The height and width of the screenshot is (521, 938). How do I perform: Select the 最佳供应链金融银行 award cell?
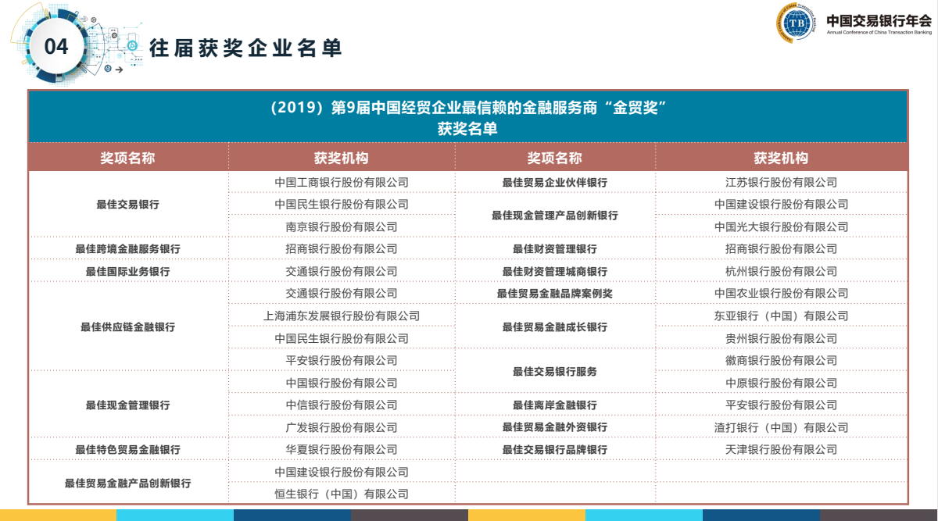(127, 327)
